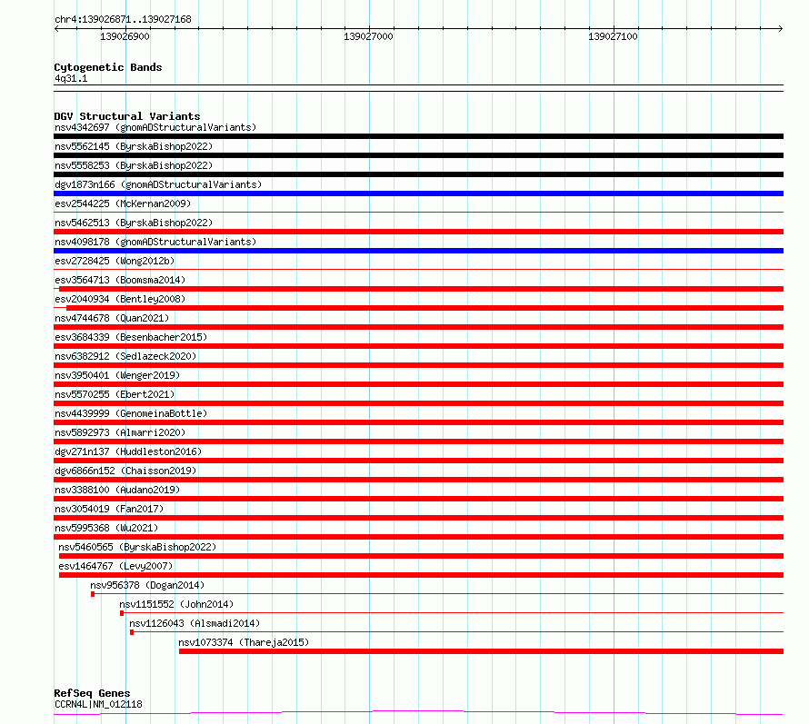Image resolution: width=809 pixels, height=724 pixels.
Task: Click nsv5995368 Wu2021 label
Action: click(x=106, y=528)
